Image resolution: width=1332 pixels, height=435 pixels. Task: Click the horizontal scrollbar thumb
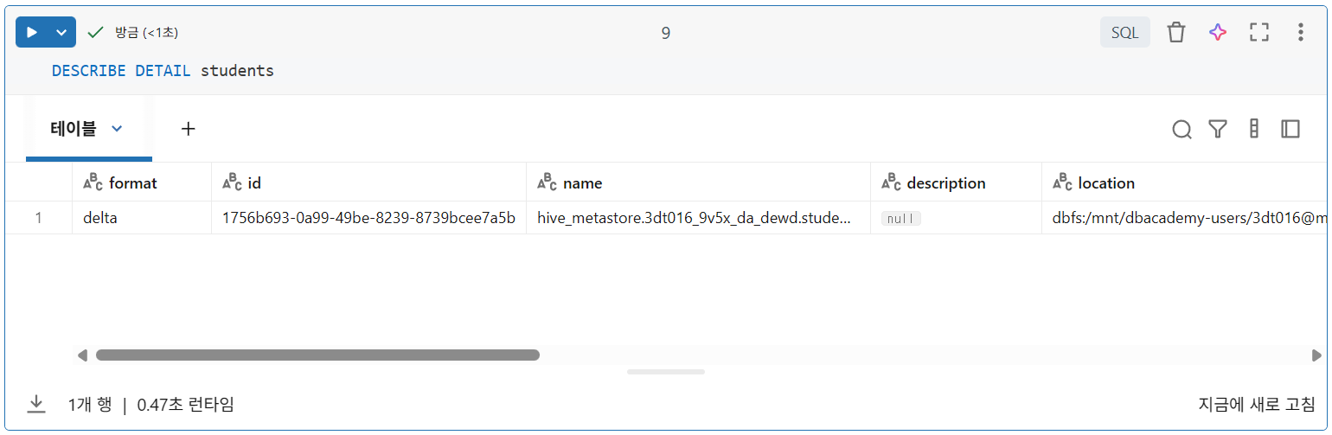317,355
